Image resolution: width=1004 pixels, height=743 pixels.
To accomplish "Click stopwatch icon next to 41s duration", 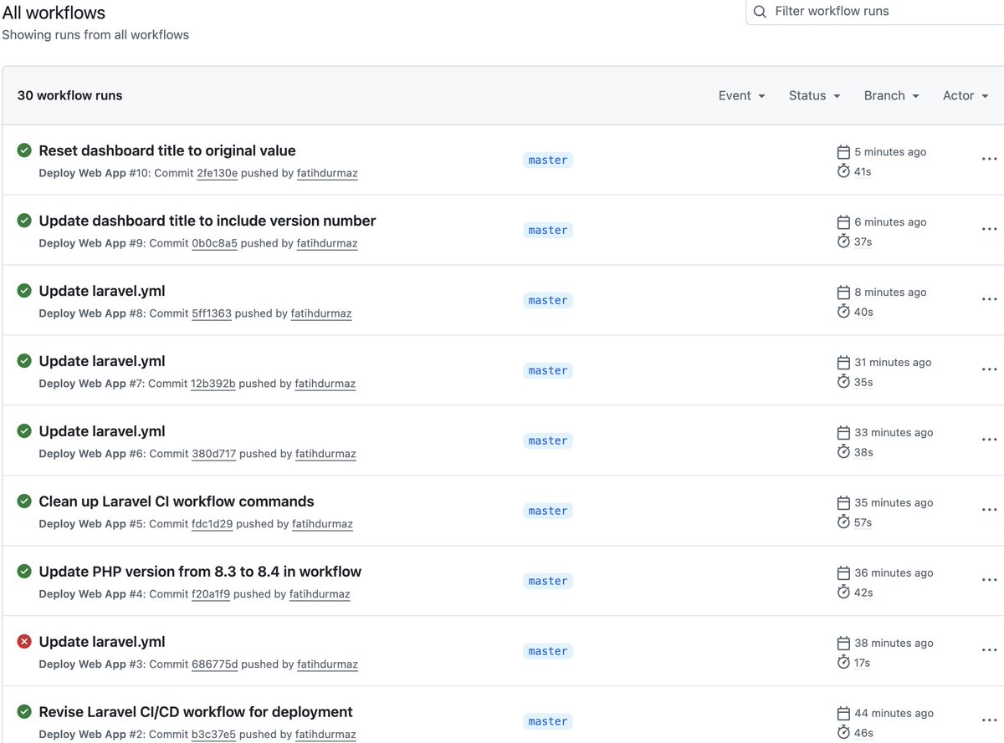I will click(843, 170).
